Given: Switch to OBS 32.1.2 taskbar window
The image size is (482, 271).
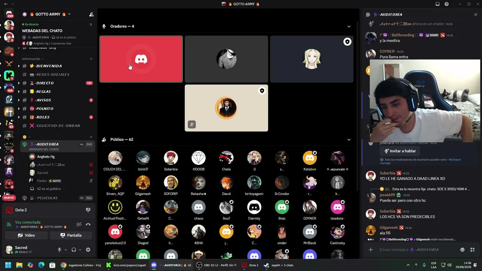Looking at the screenshot, I should pyautogui.click(x=217, y=265).
